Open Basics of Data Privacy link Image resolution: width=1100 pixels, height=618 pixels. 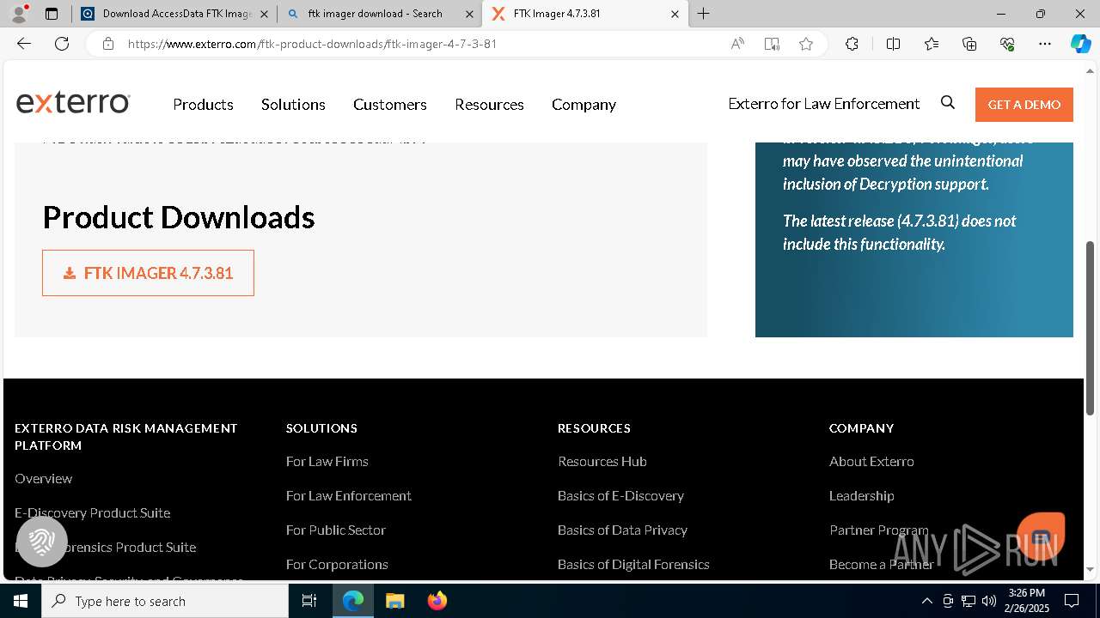(622, 530)
